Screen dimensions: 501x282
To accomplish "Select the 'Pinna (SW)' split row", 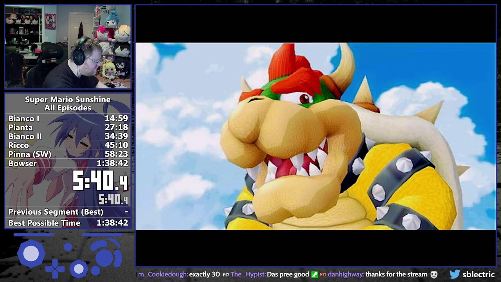I will [x=68, y=154].
